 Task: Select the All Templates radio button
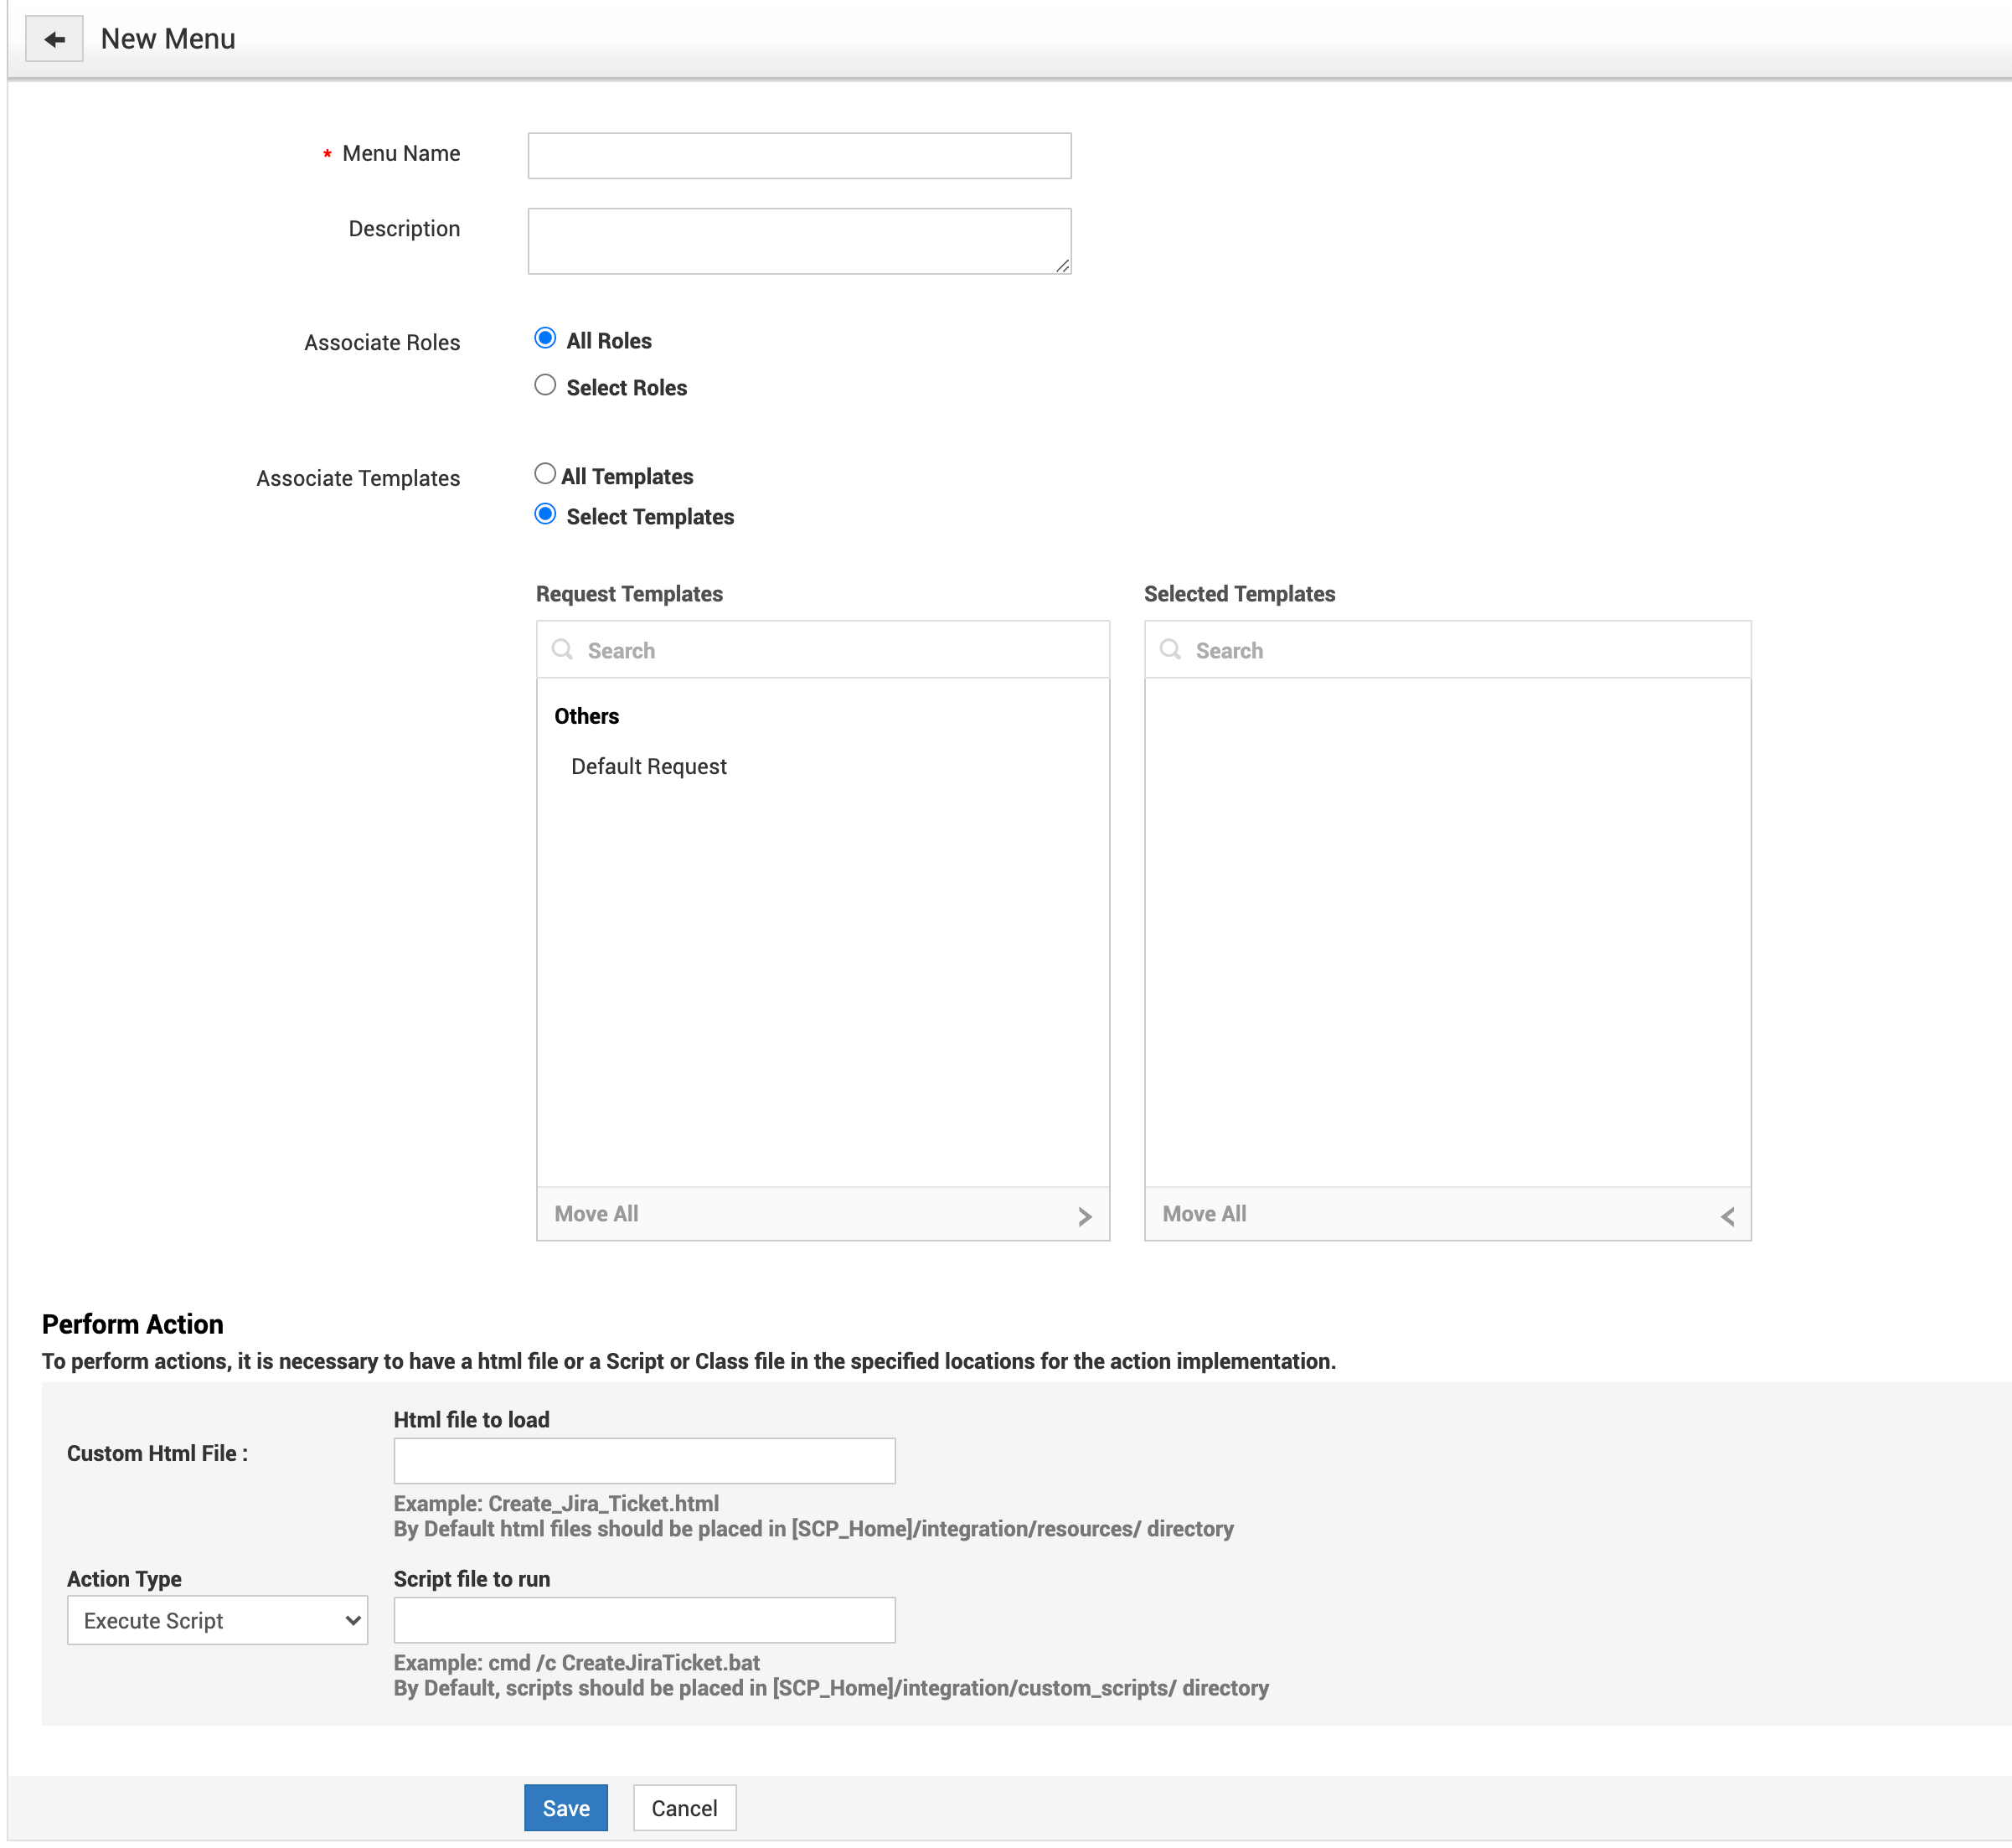coord(545,474)
